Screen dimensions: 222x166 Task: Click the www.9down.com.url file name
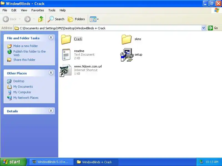pyautogui.click(x=88, y=66)
